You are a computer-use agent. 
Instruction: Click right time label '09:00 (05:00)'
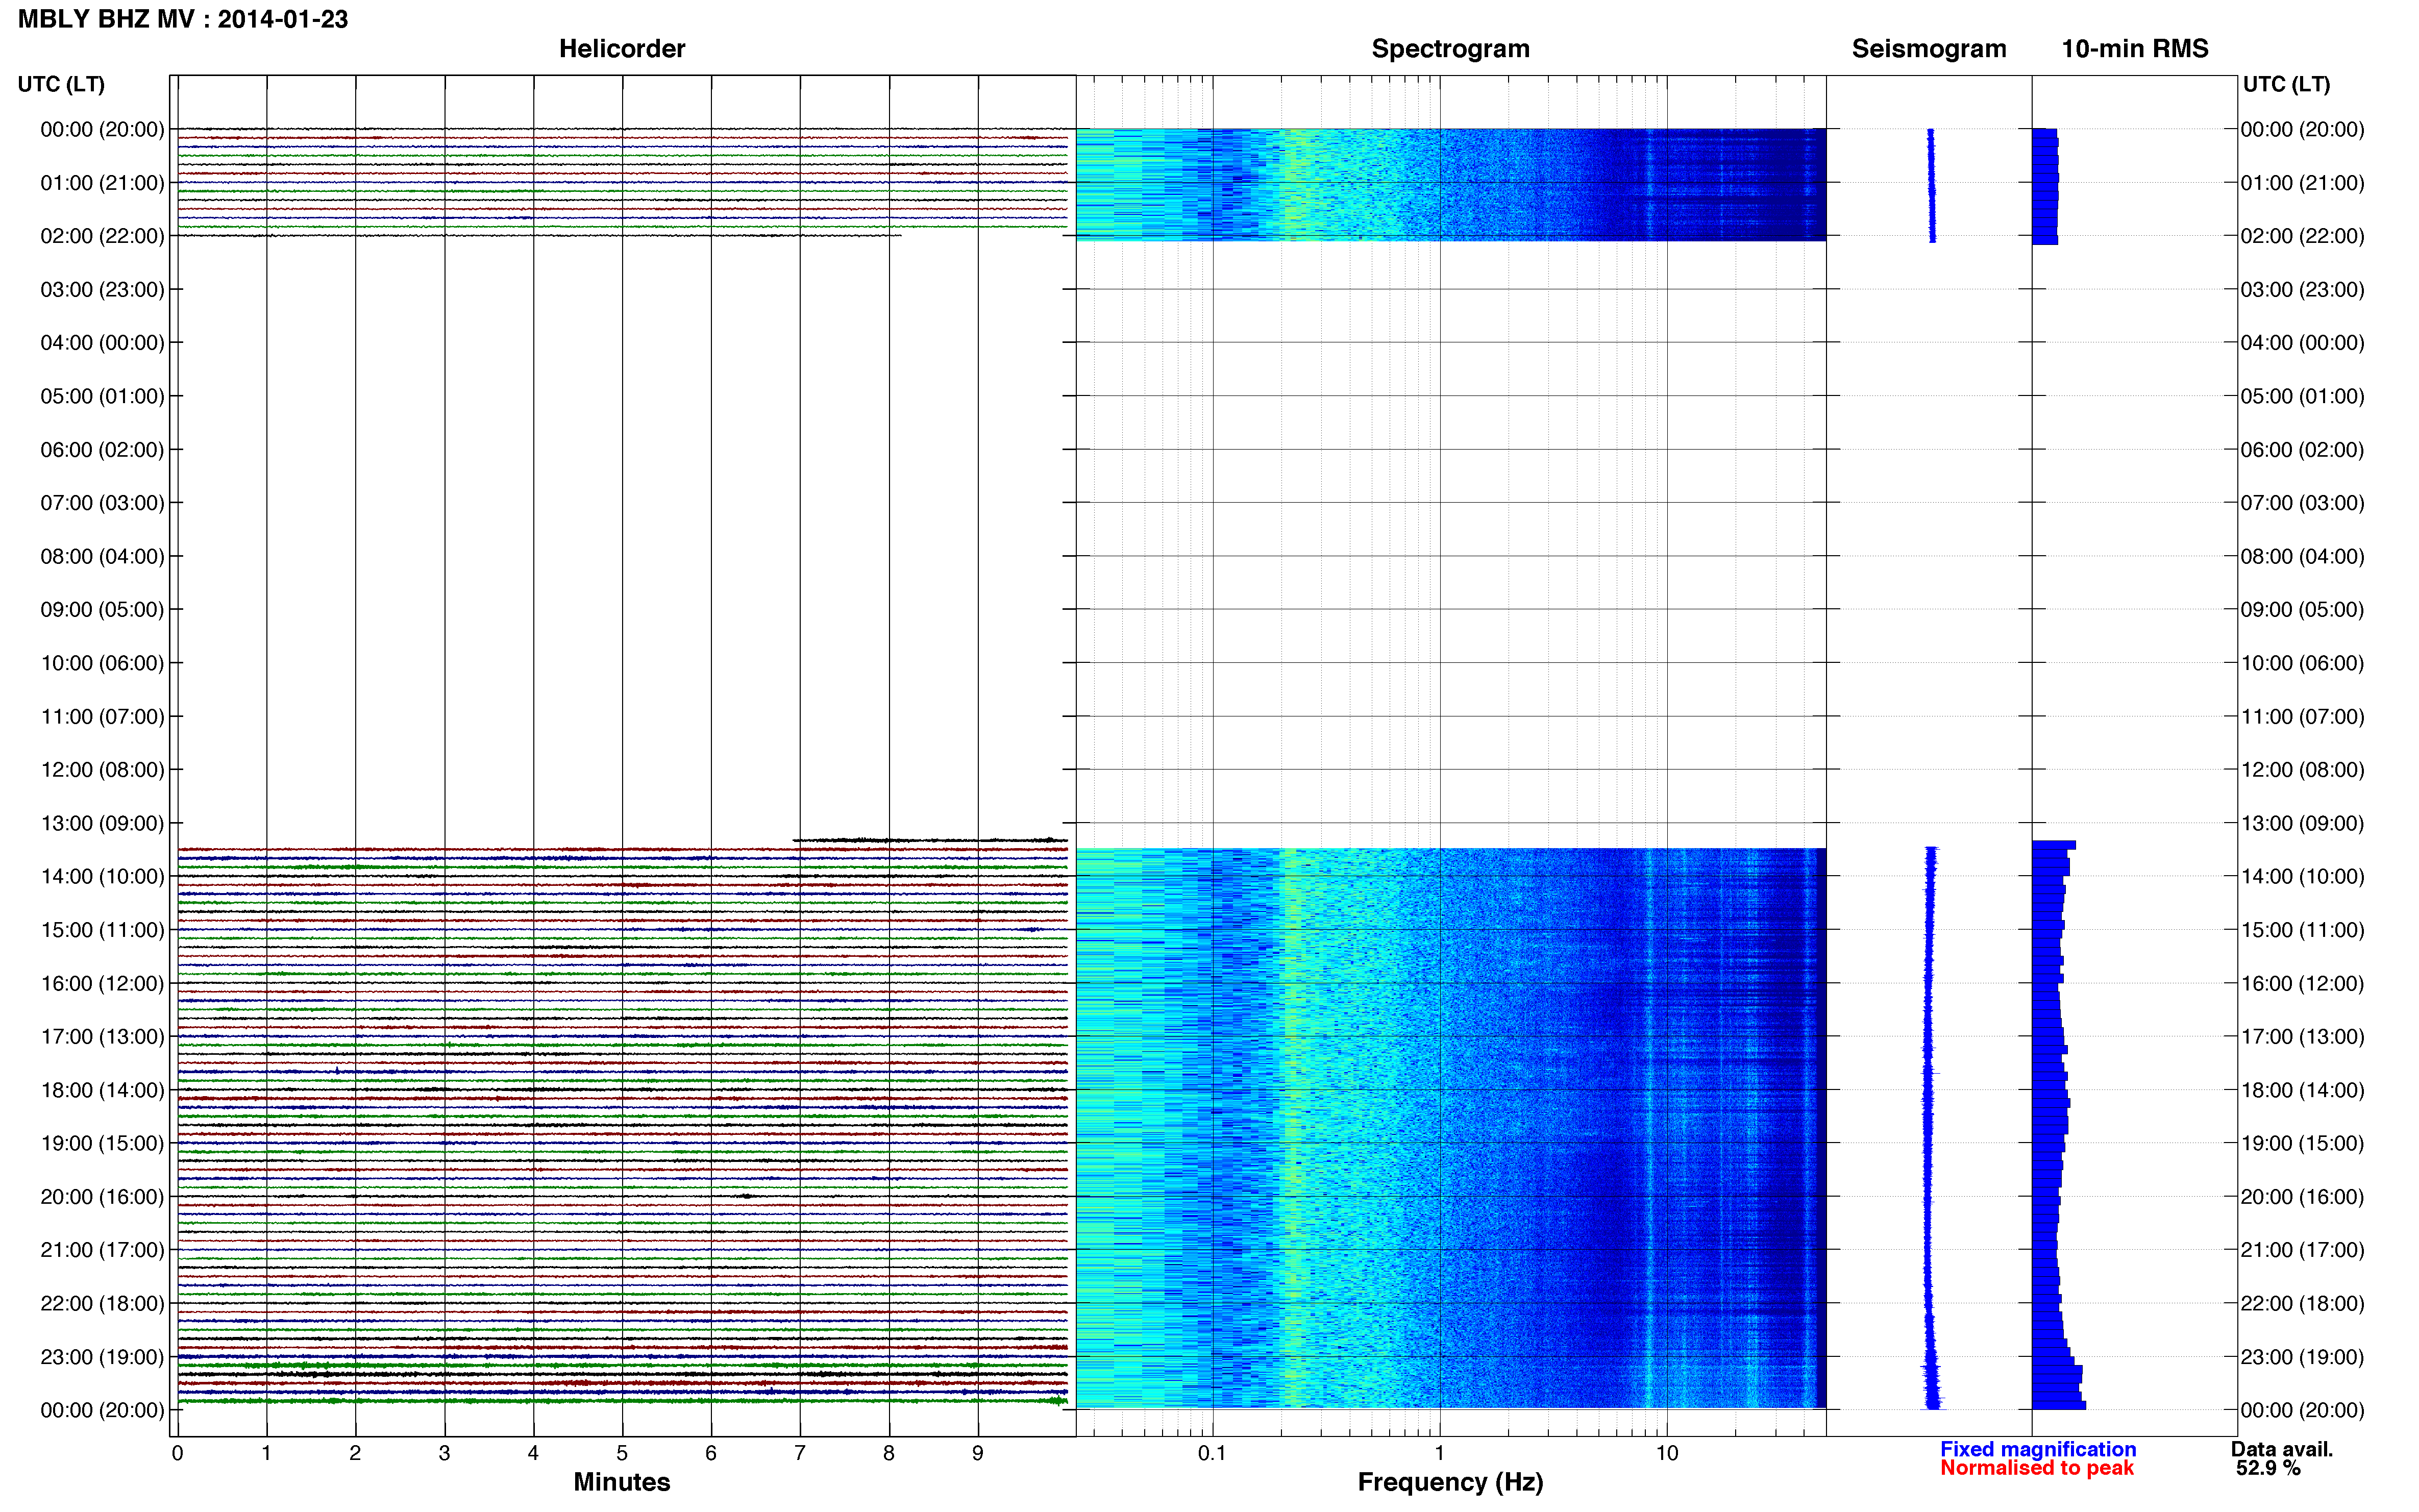2302,609
